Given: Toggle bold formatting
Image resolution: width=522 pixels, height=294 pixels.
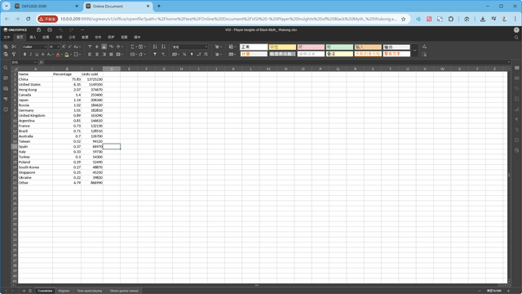Looking at the screenshot, I should (24, 55).
